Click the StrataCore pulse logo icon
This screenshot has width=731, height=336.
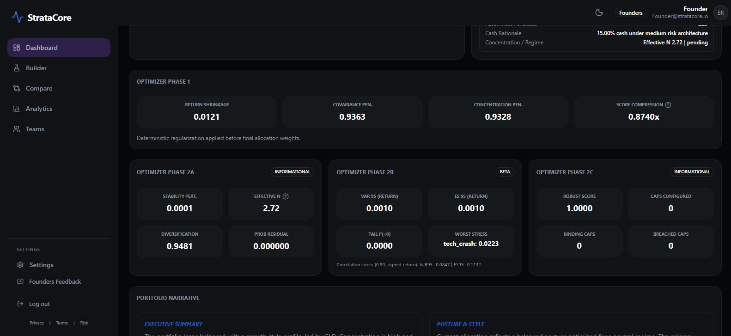pos(18,18)
